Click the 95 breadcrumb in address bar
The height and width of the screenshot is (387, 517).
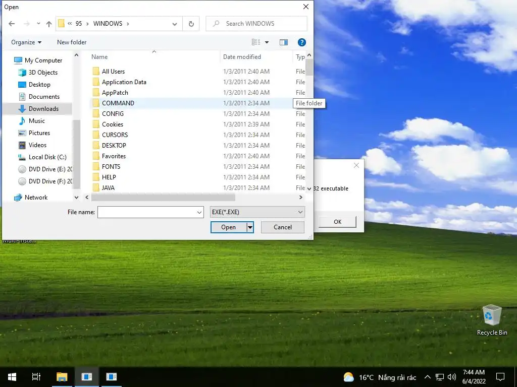click(x=78, y=24)
